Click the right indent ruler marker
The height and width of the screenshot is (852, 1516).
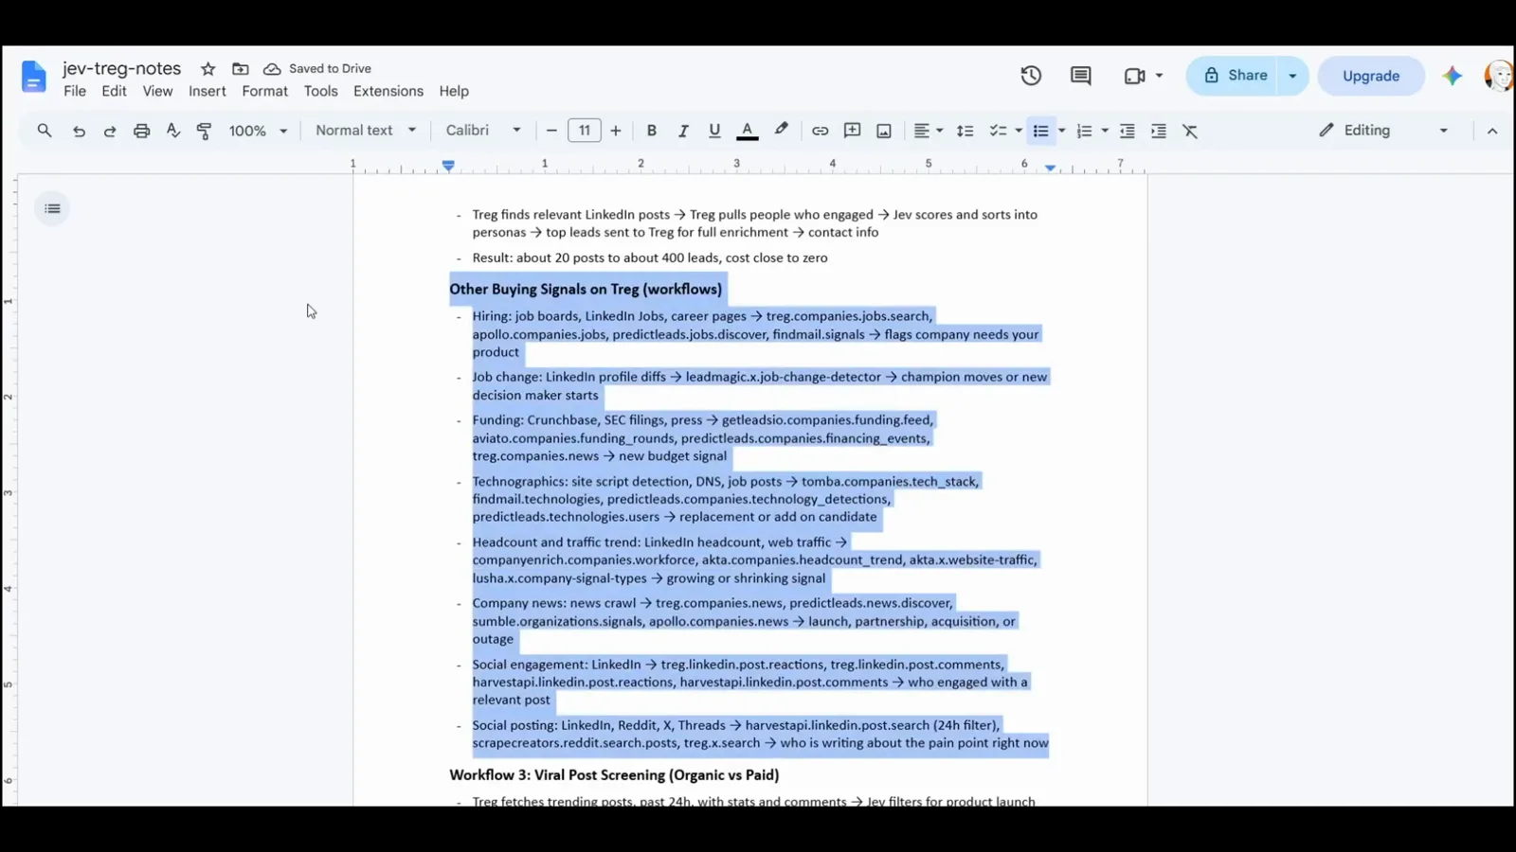coord(1050,168)
